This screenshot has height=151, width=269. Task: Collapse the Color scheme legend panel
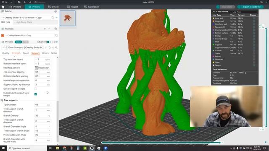point(214,12)
